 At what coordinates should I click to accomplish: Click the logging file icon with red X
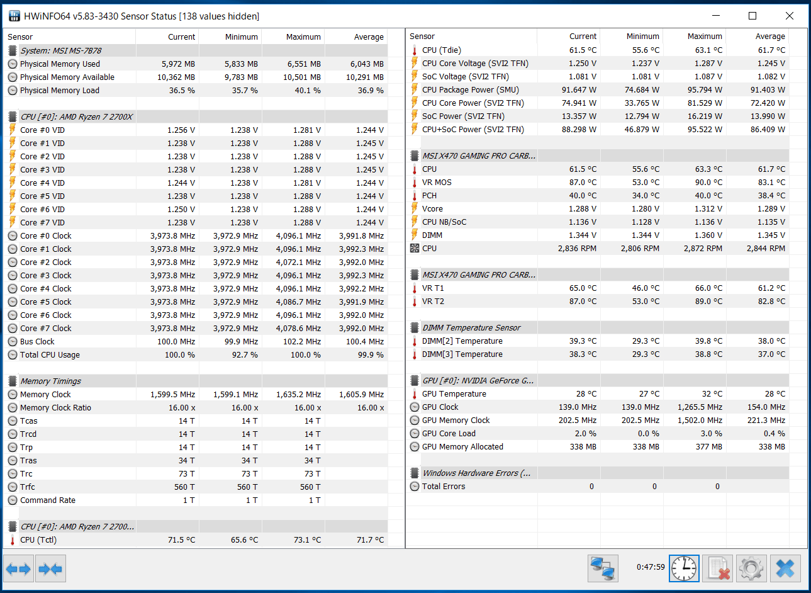[x=717, y=568]
